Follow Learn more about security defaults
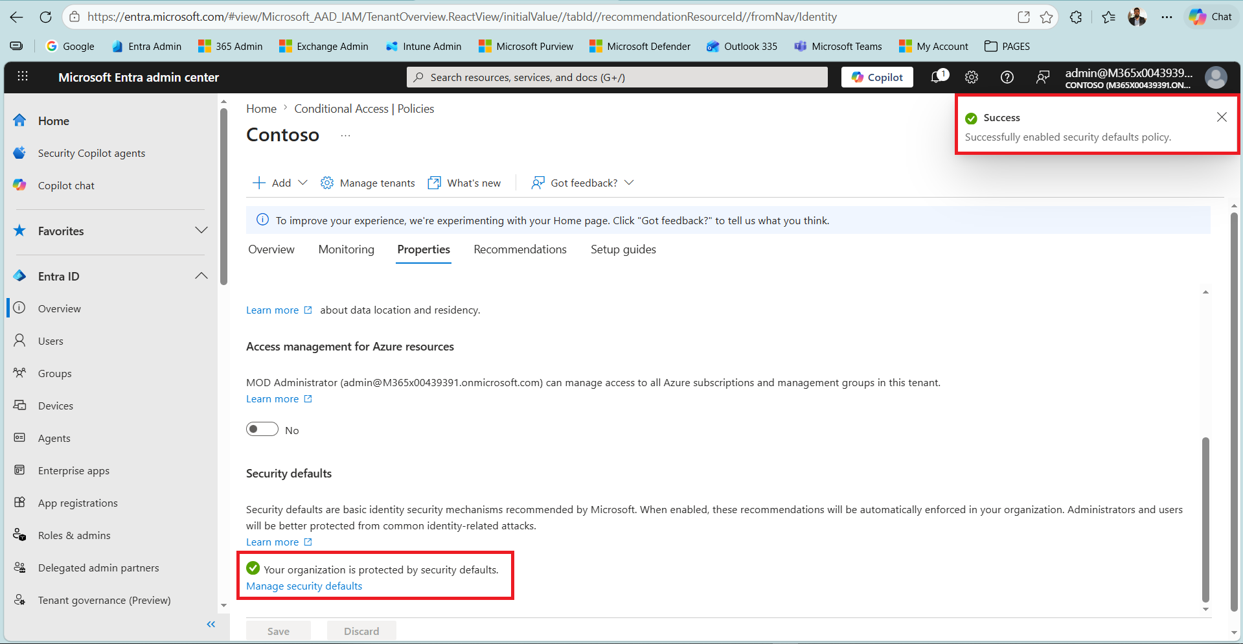The image size is (1243, 644). tap(279, 542)
